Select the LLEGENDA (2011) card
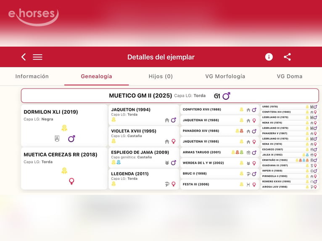 pos(144,179)
